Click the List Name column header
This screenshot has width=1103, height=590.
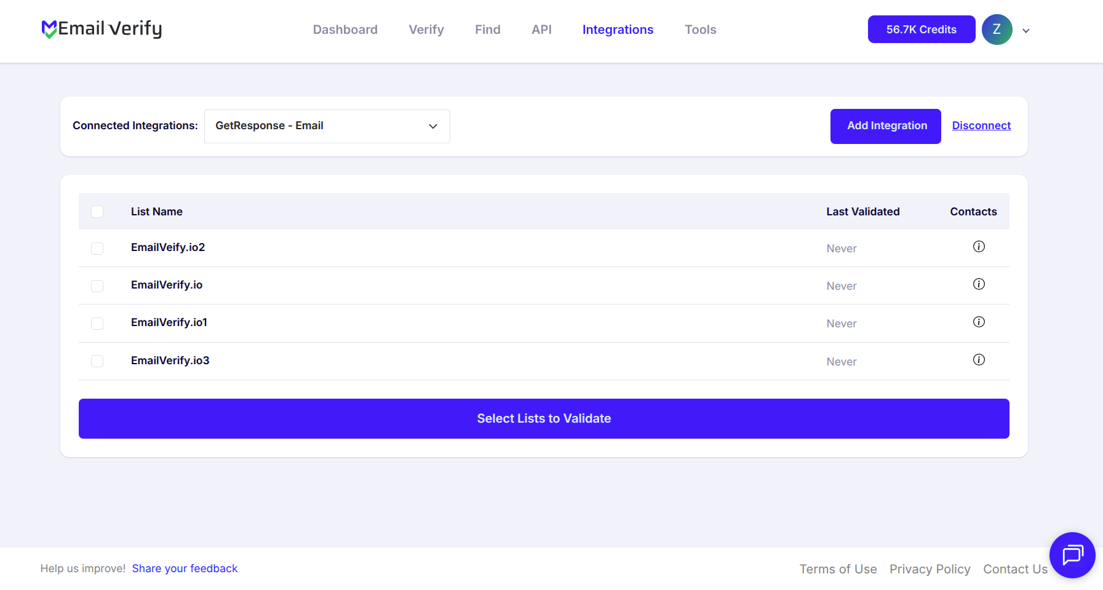coord(157,212)
